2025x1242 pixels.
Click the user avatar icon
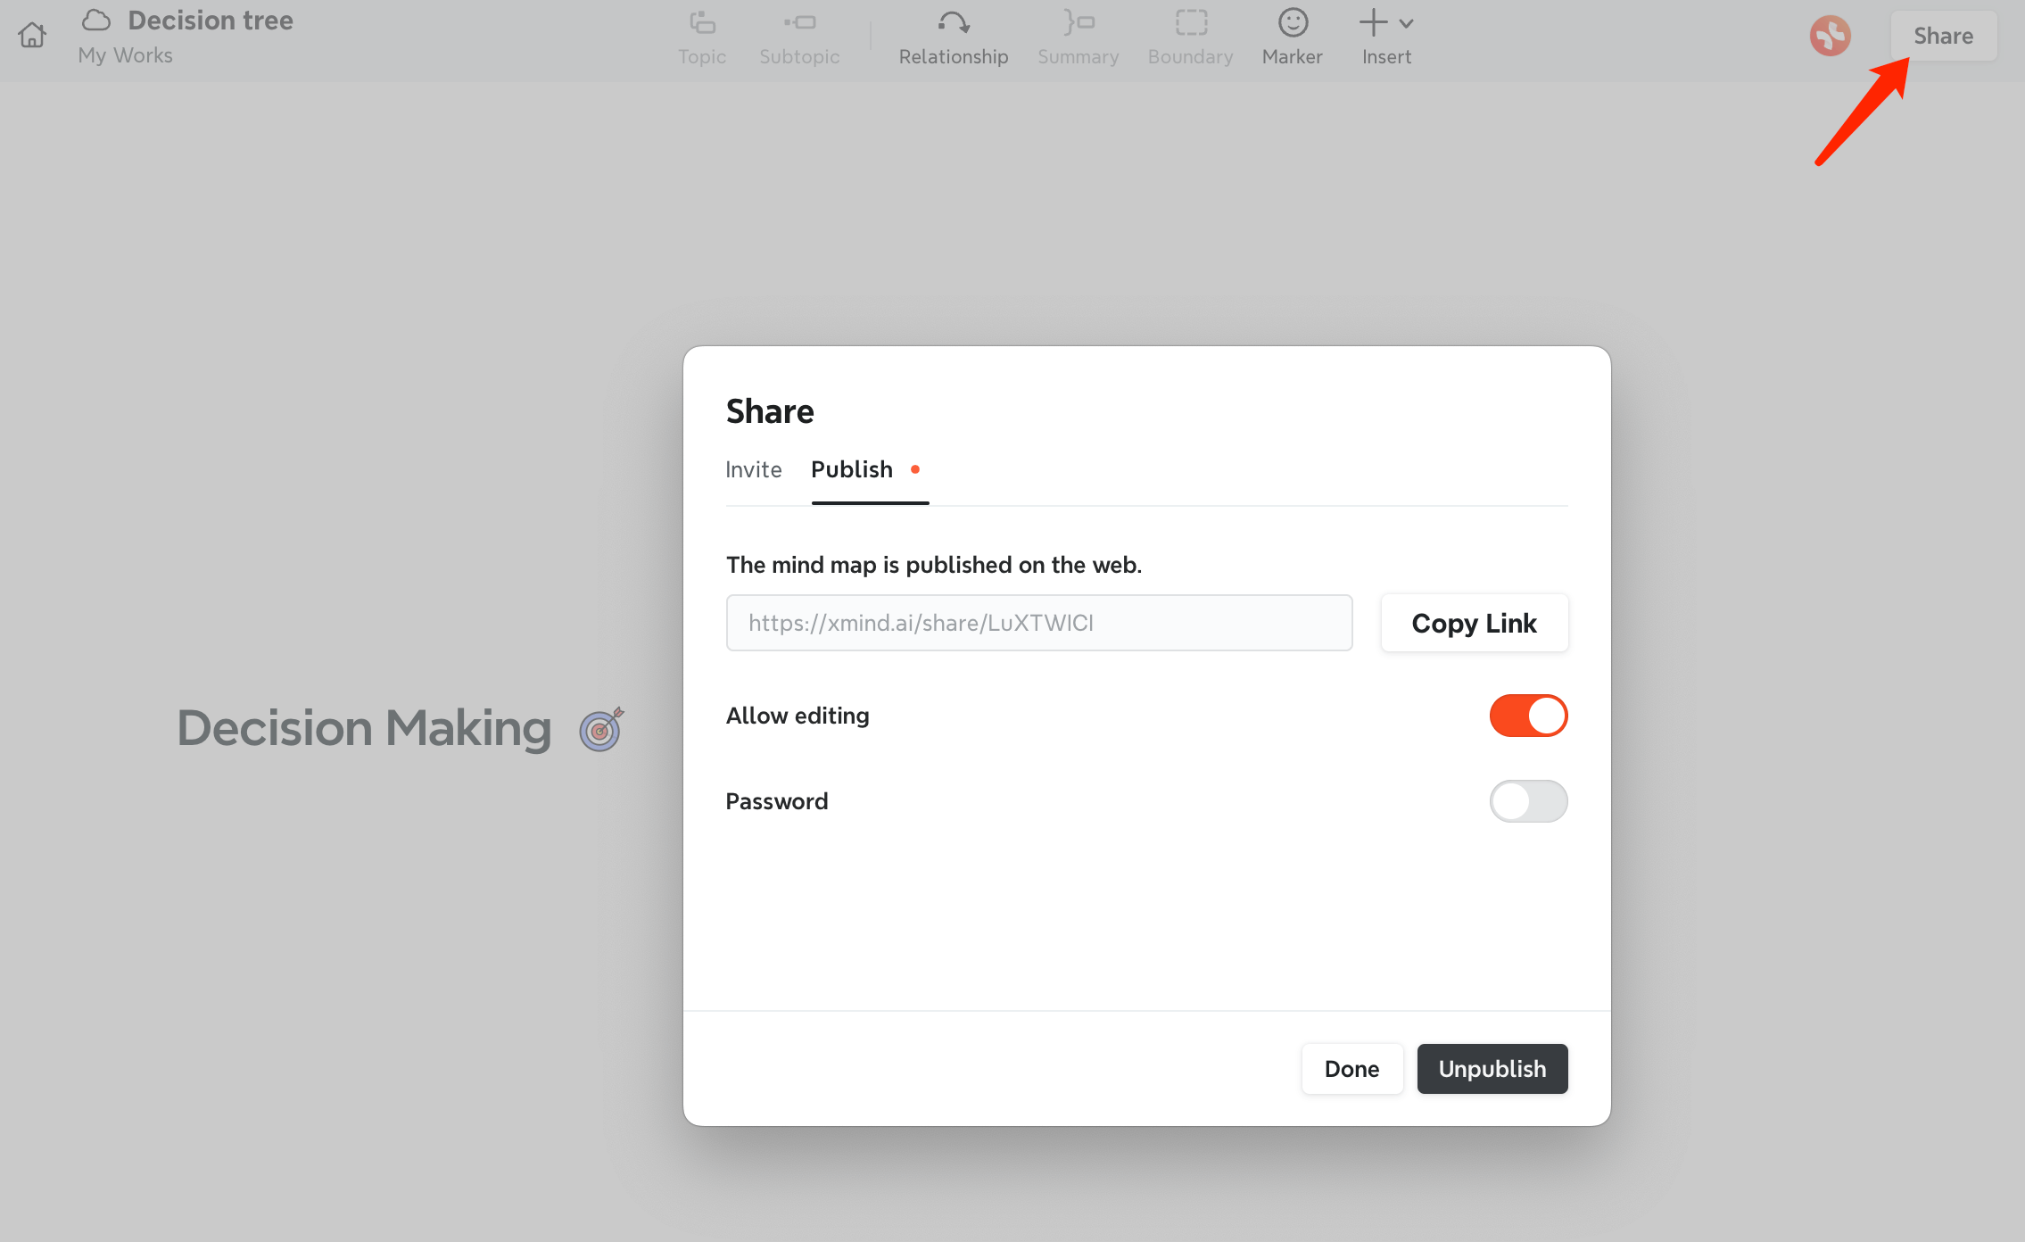pyautogui.click(x=1830, y=36)
